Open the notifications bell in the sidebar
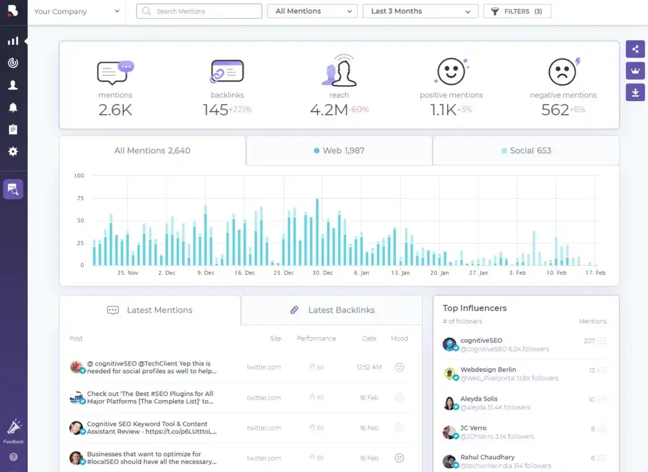 tap(14, 107)
